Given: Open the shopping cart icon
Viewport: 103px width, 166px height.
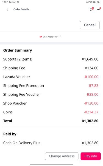Looking at the screenshot, I should [91, 9].
